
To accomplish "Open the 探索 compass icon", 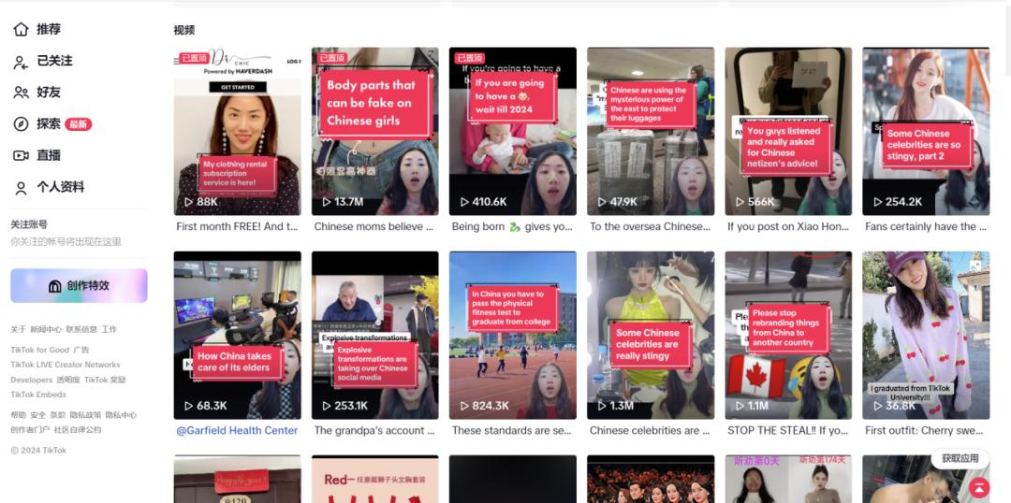I will click(22, 124).
